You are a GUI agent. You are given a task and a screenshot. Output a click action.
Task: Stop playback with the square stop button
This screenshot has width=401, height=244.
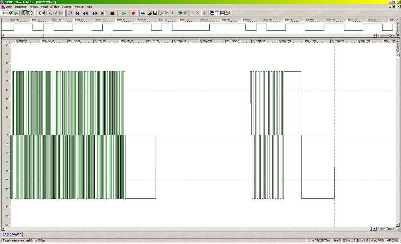(x=112, y=13)
